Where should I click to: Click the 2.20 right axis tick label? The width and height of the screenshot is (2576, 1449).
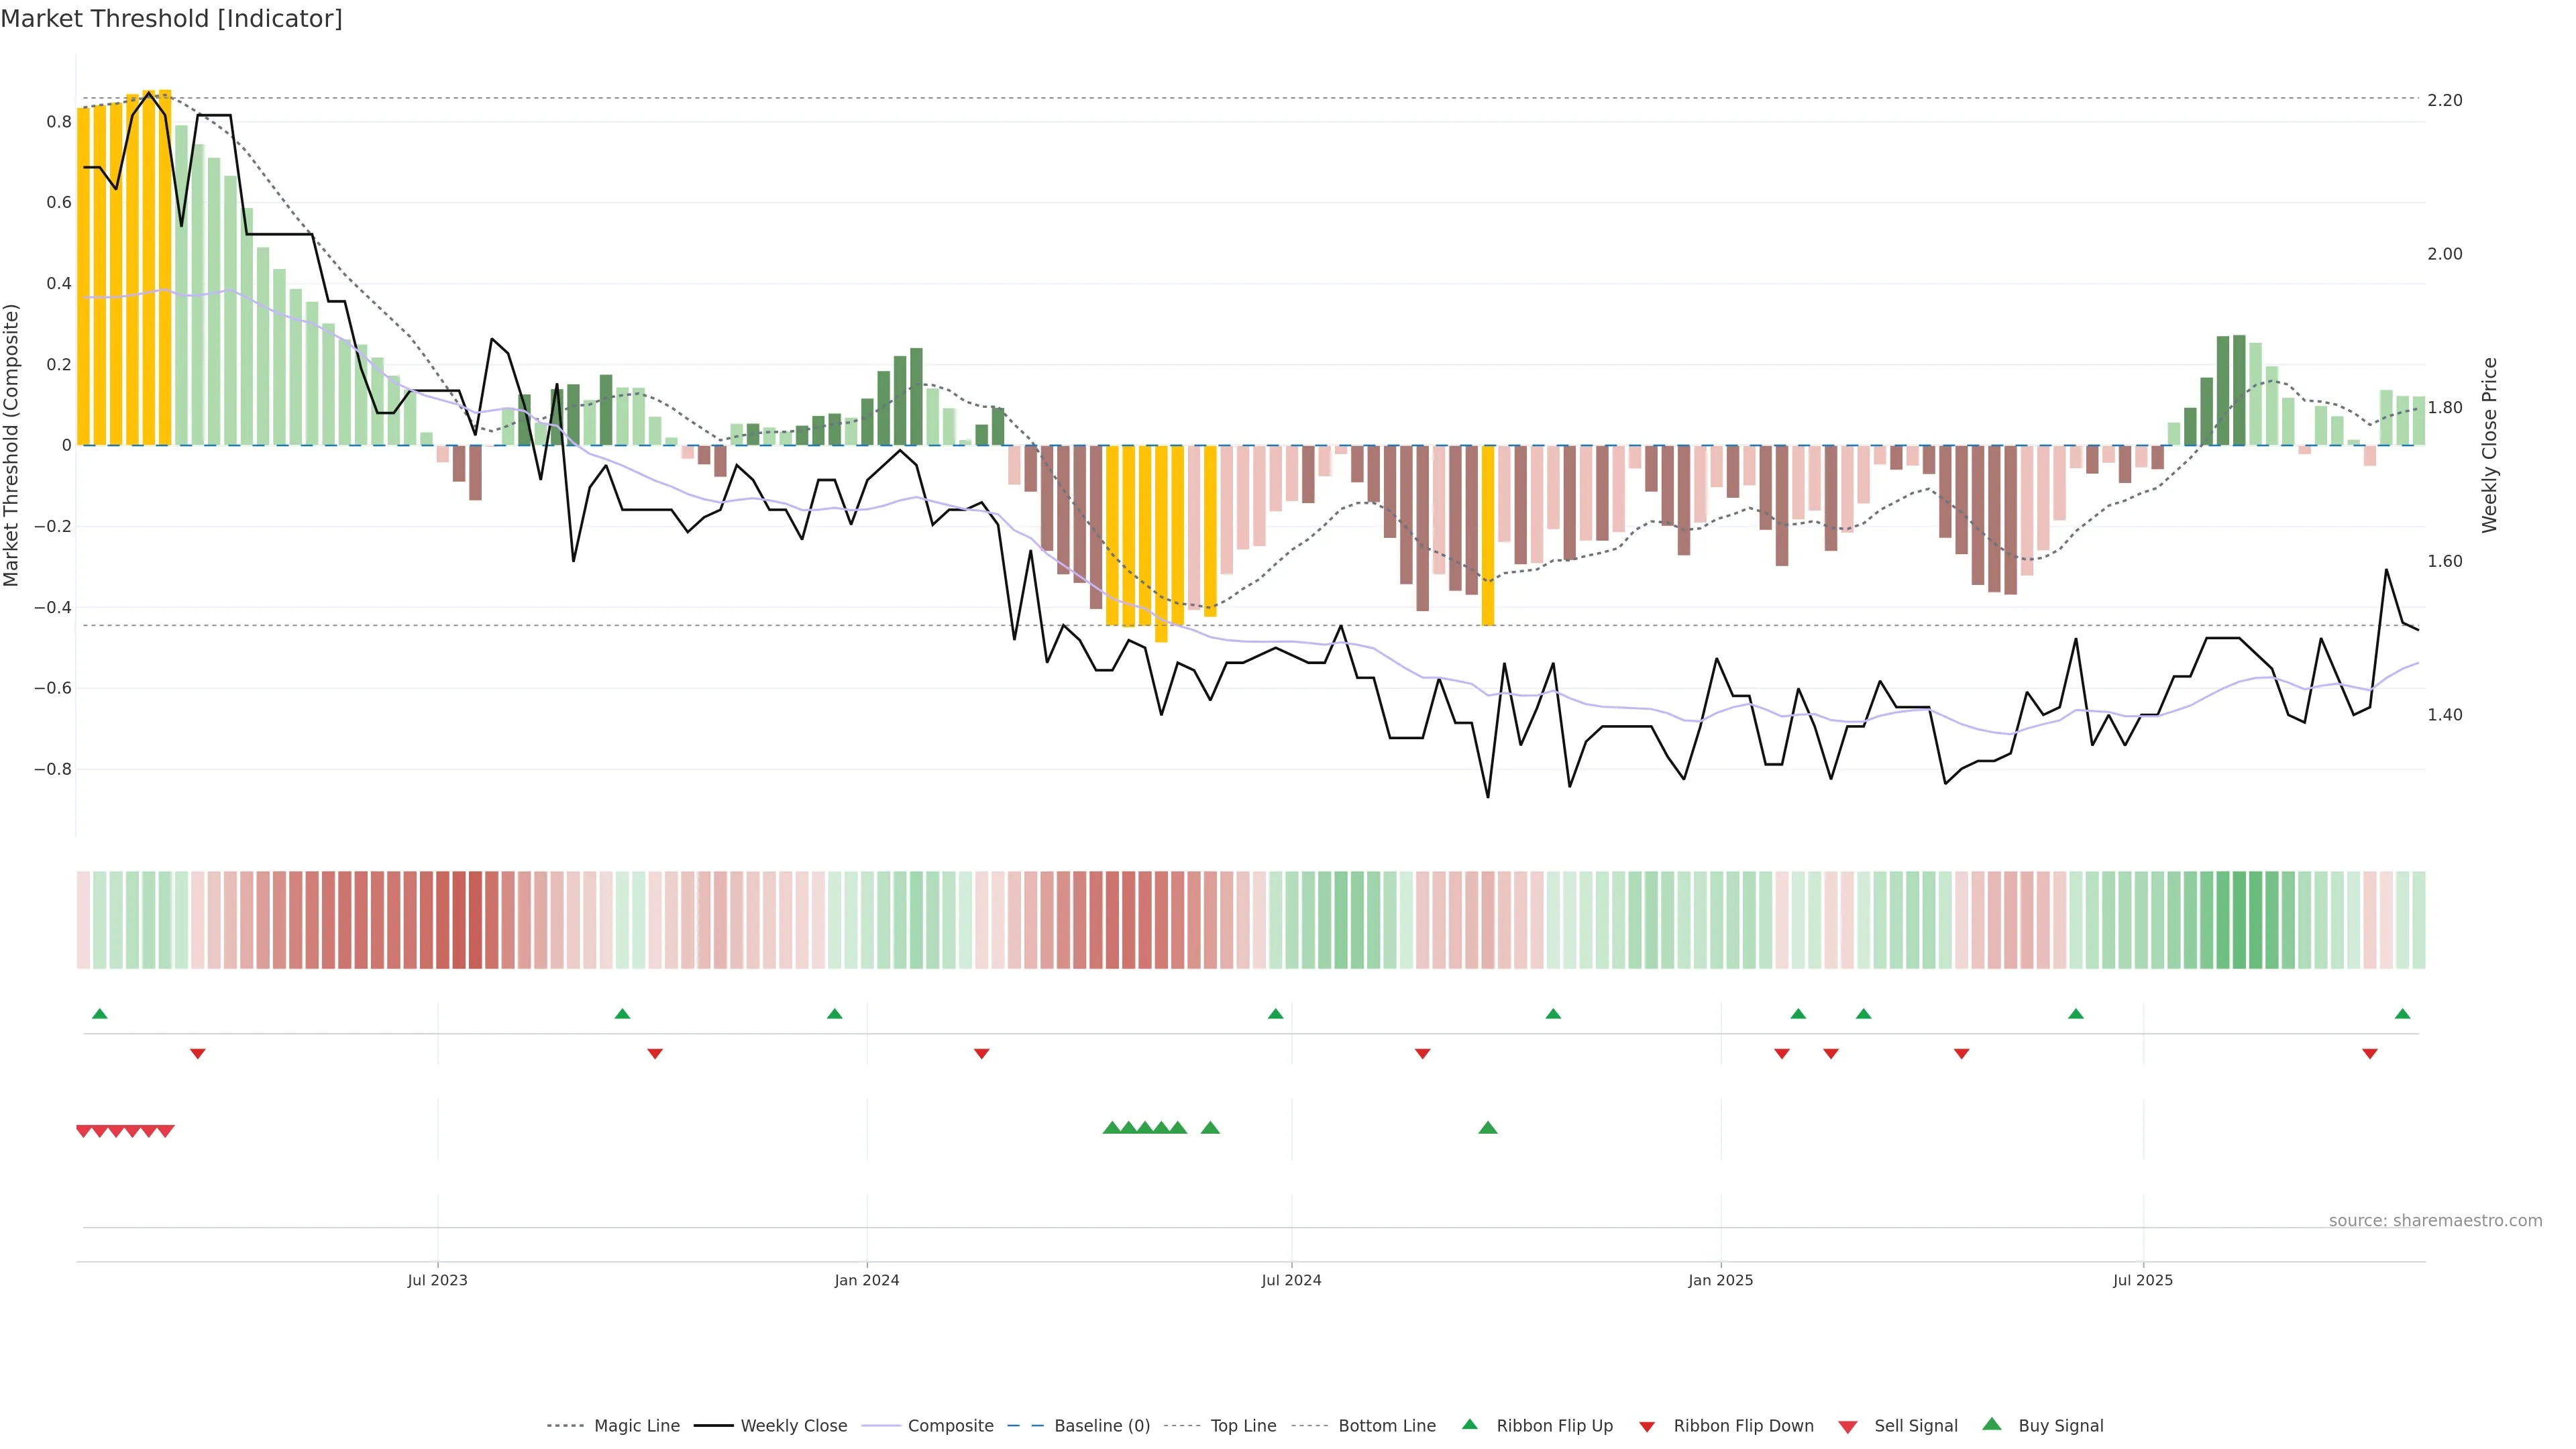(2444, 100)
